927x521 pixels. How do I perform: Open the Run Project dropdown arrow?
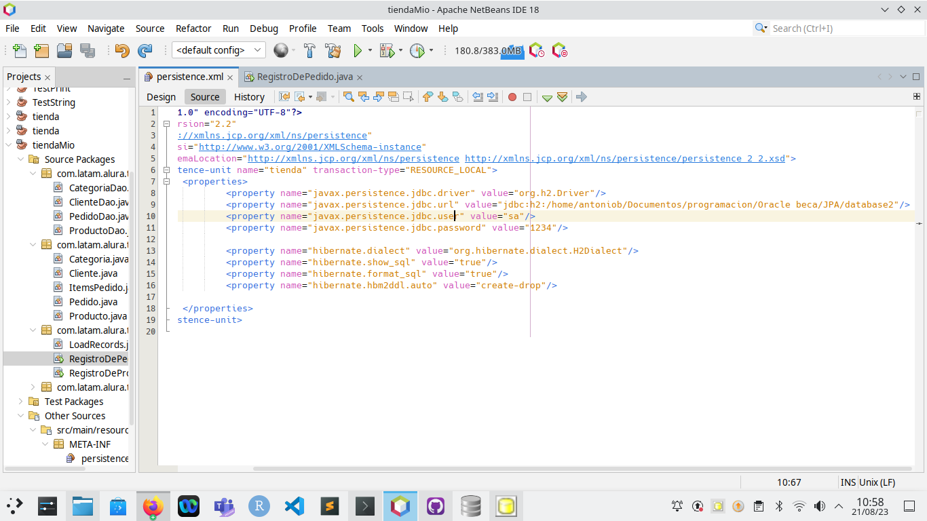pyautogui.click(x=370, y=50)
